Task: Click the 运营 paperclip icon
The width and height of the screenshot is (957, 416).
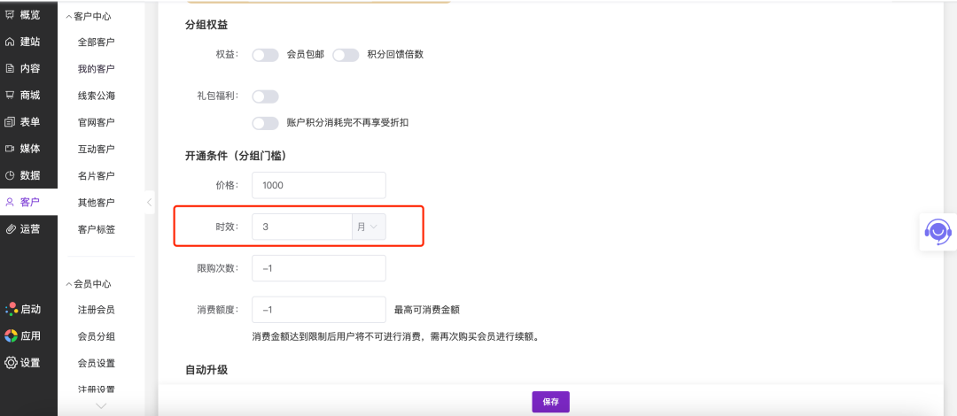Action: [10, 228]
